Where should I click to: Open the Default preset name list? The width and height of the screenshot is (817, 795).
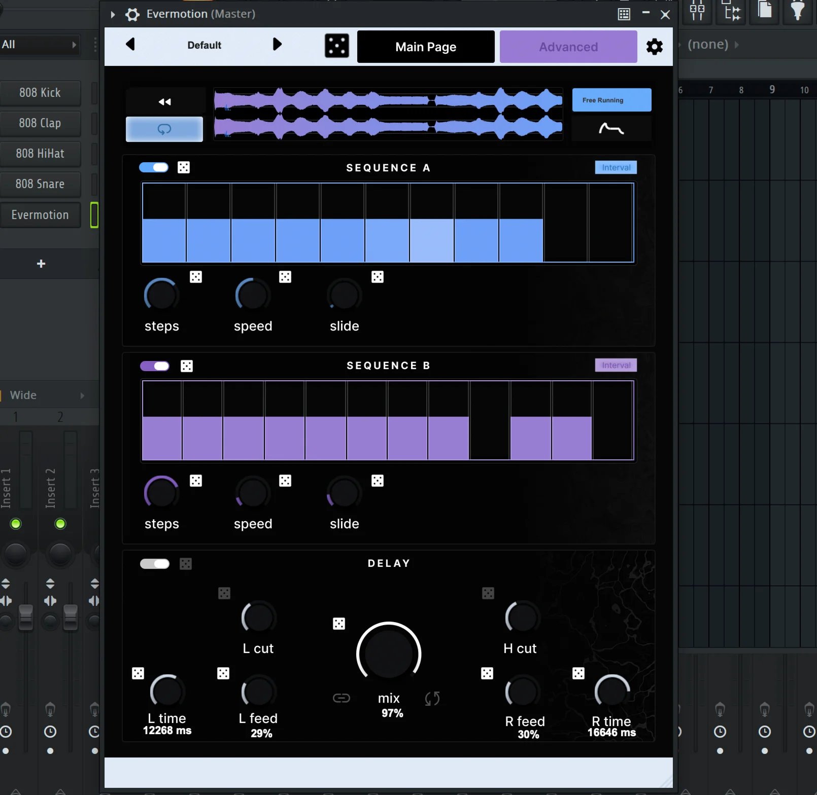[x=205, y=45]
